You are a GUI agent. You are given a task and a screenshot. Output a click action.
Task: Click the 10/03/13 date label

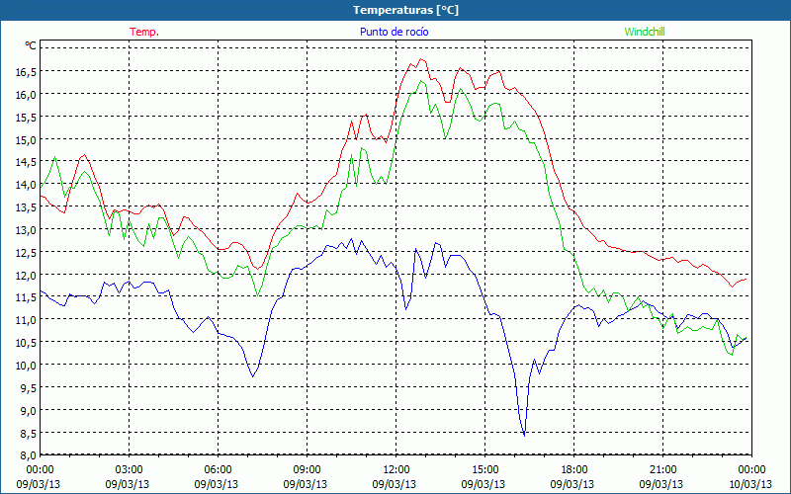(750, 484)
